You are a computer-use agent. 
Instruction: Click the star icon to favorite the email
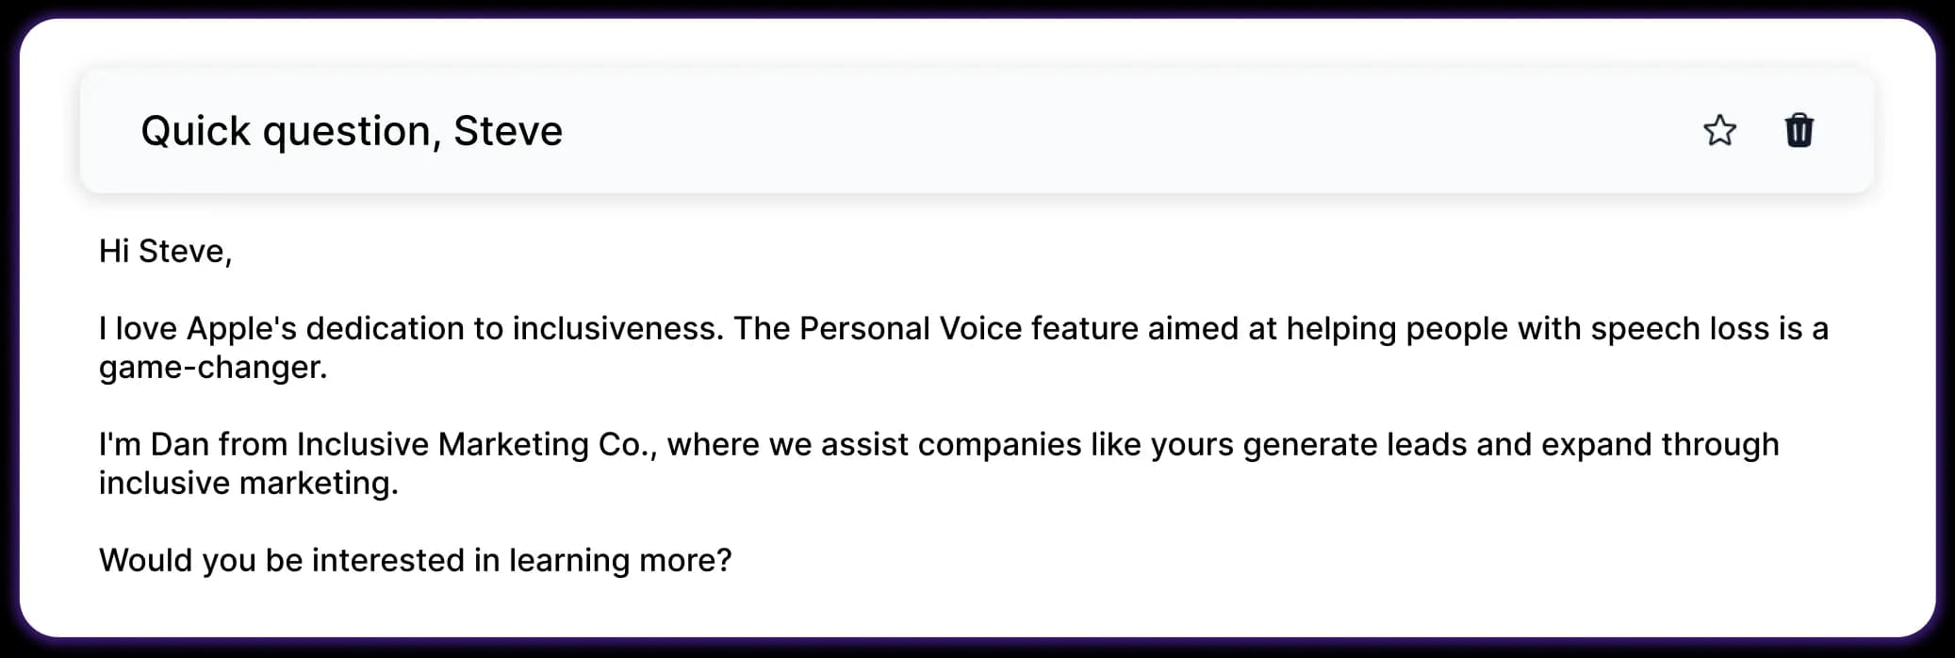(1719, 131)
